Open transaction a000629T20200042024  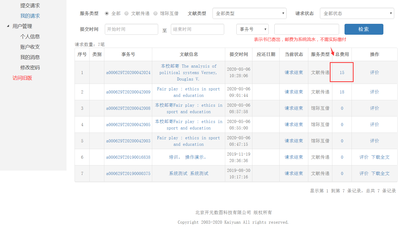(x=128, y=72)
